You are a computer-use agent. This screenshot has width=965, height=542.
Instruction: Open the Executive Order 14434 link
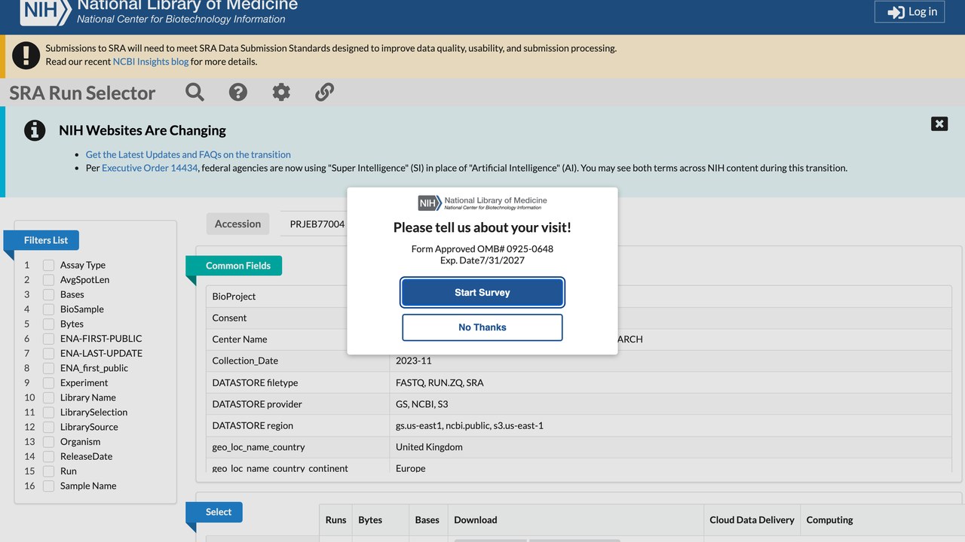[149, 168]
